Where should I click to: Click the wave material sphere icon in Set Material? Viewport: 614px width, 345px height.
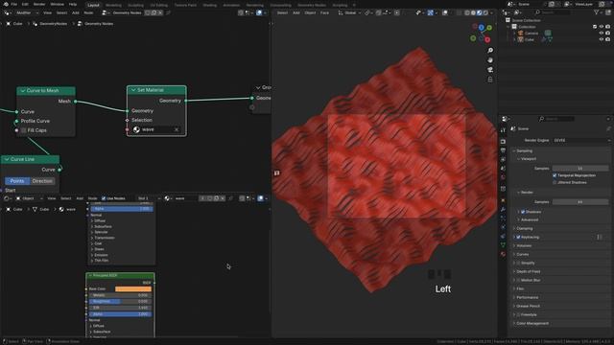coord(136,129)
